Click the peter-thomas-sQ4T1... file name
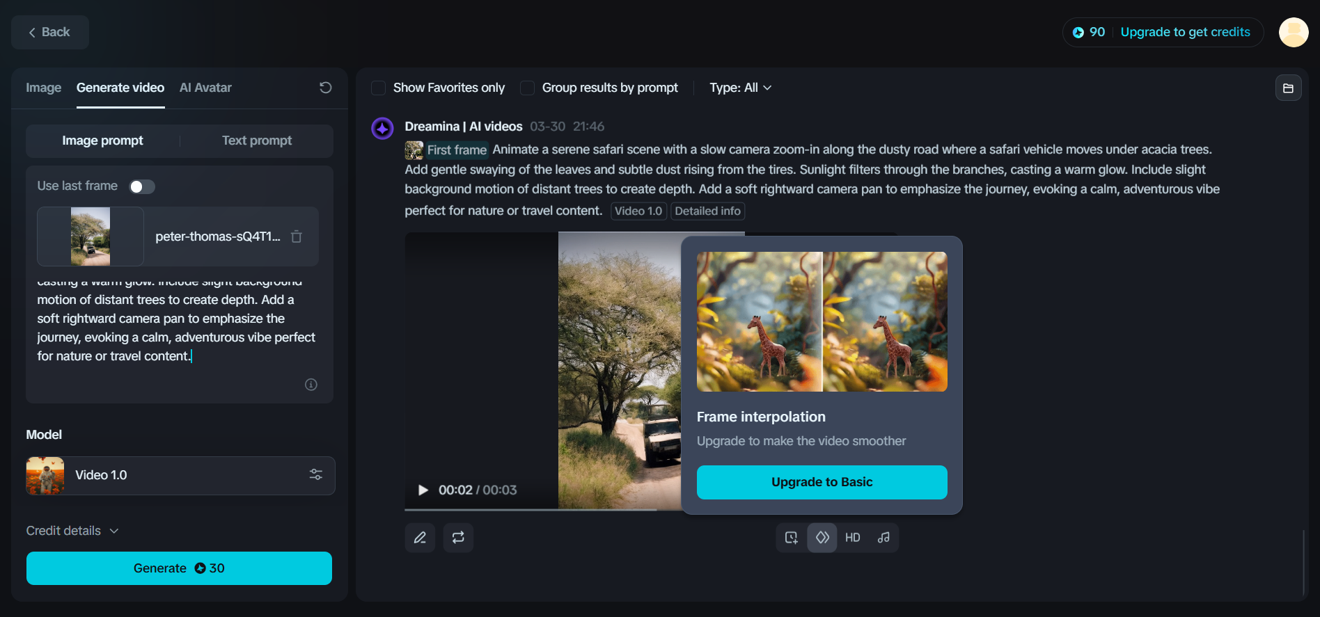Image resolution: width=1320 pixels, height=617 pixels. tap(218, 237)
